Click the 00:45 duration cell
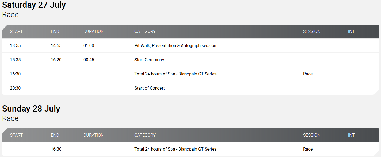The width and height of the screenshot is (381, 157). tap(88, 60)
